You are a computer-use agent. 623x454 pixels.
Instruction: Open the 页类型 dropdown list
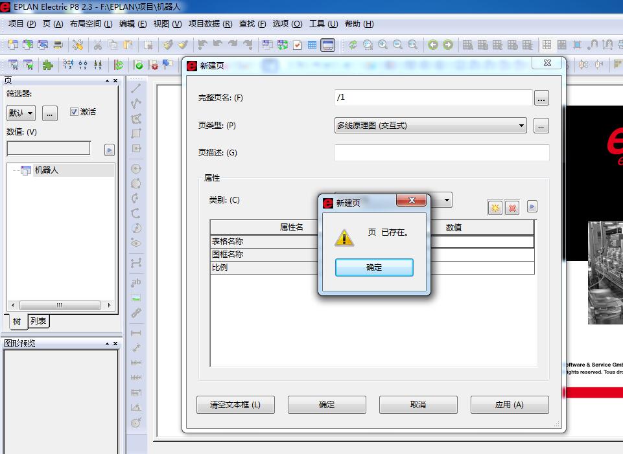(x=521, y=126)
